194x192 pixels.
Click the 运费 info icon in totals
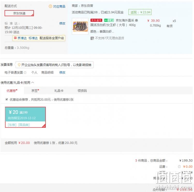pyautogui.click(x=179, y=167)
